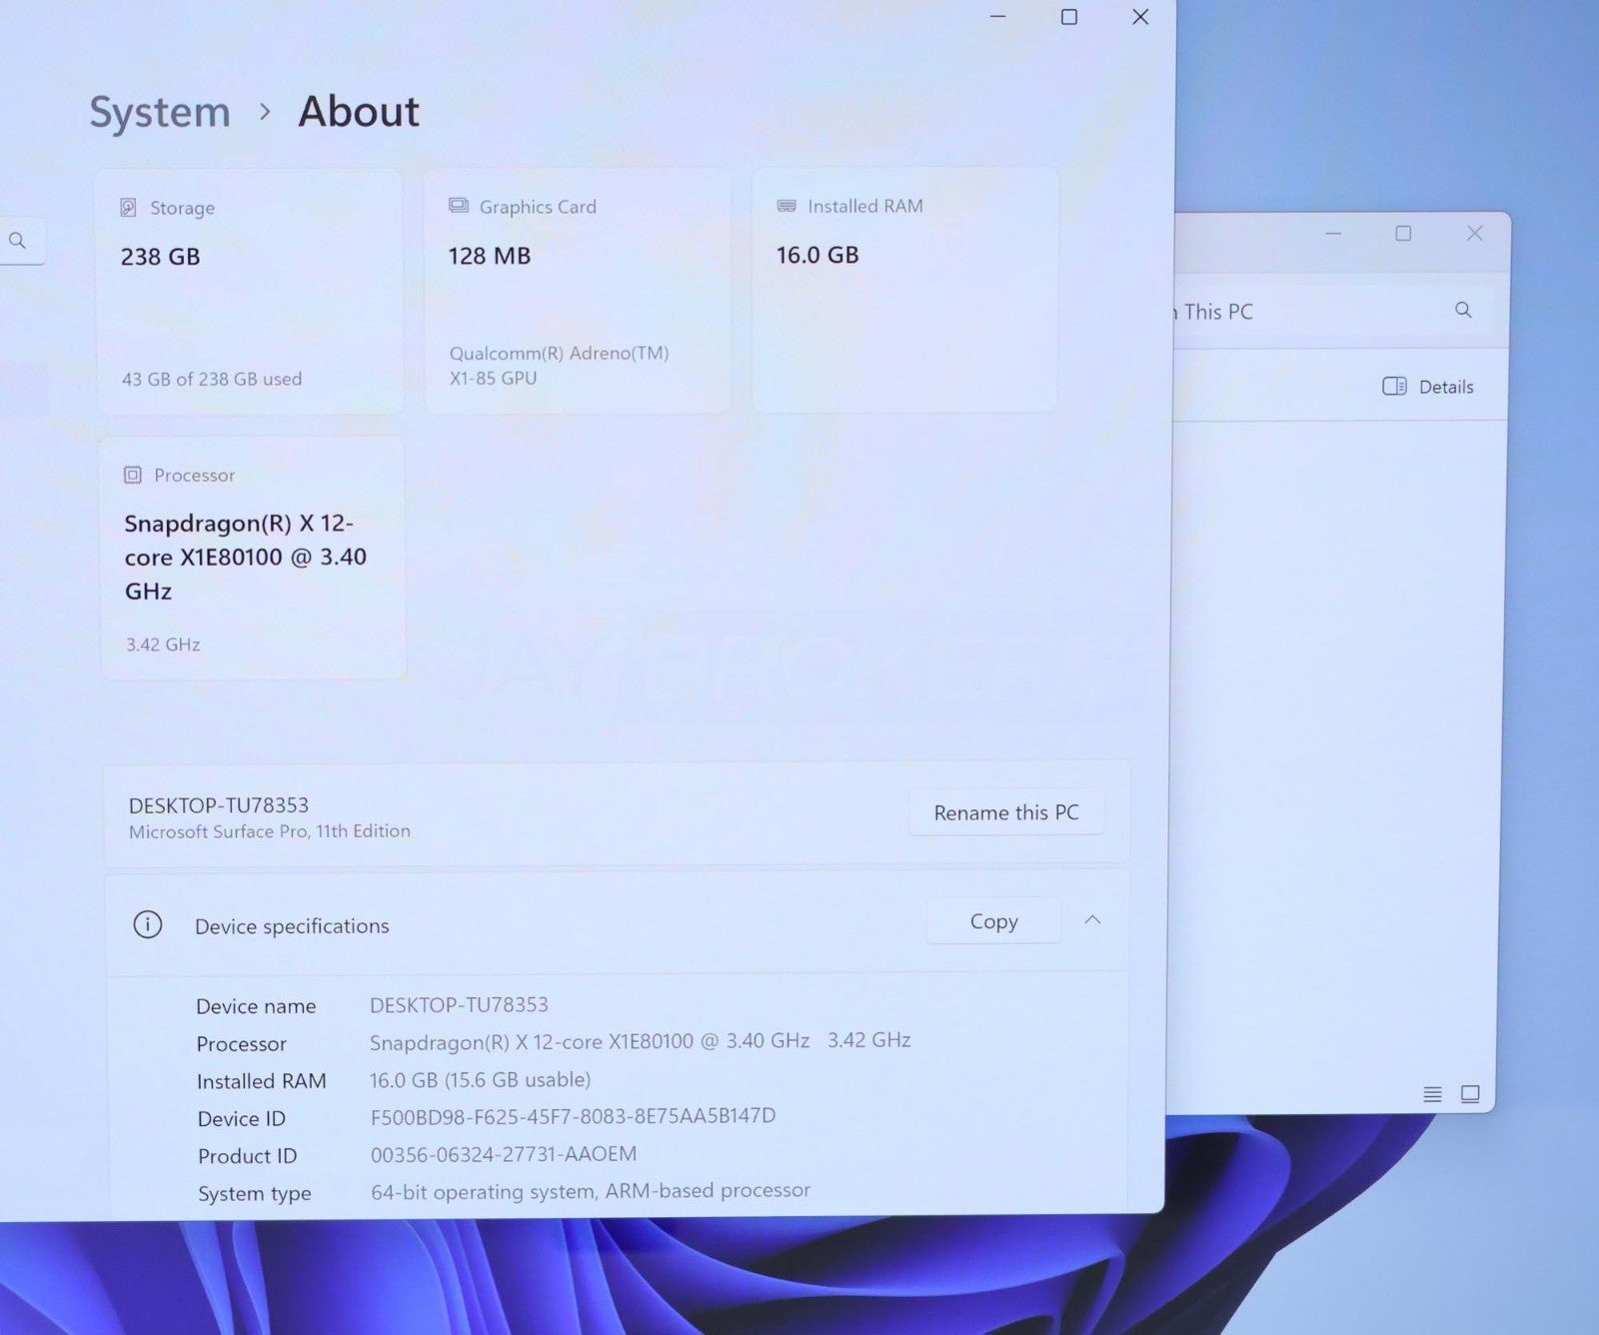Maximize the Settings window

(x=1068, y=17)
